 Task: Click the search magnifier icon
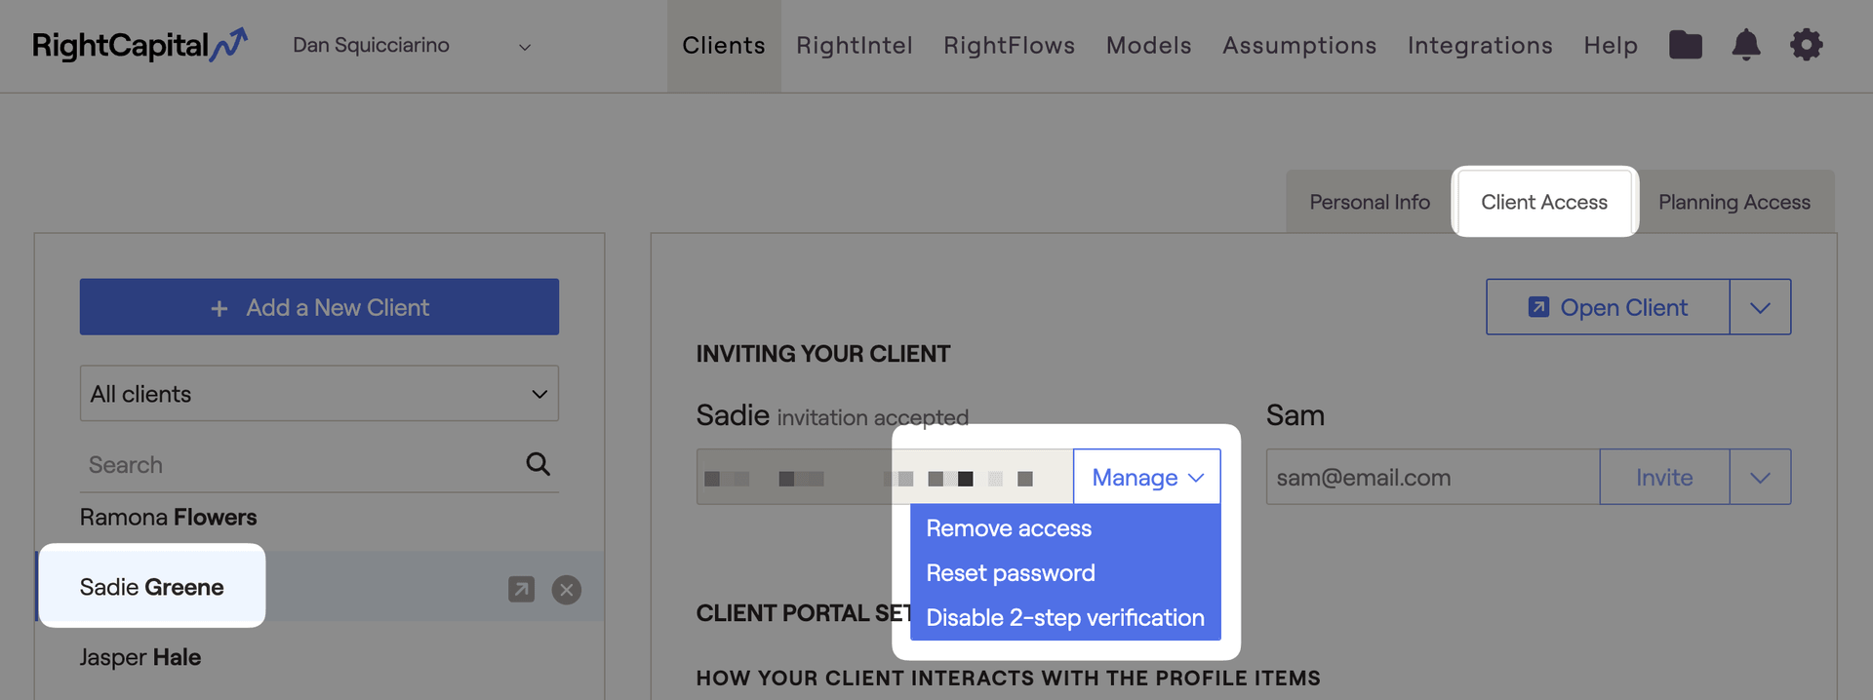click(538, 464)
